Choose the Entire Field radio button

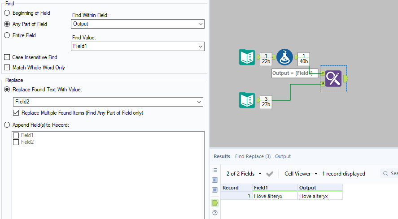coord(7,35)
